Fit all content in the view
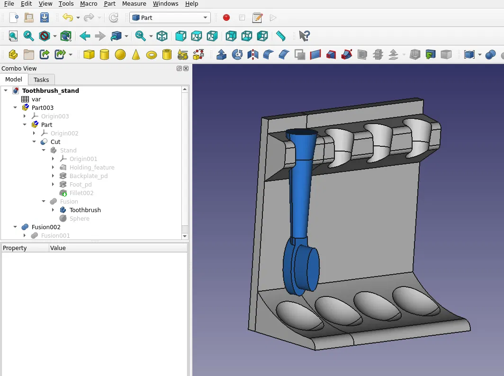The image size is (504, 376). (13, 36)
